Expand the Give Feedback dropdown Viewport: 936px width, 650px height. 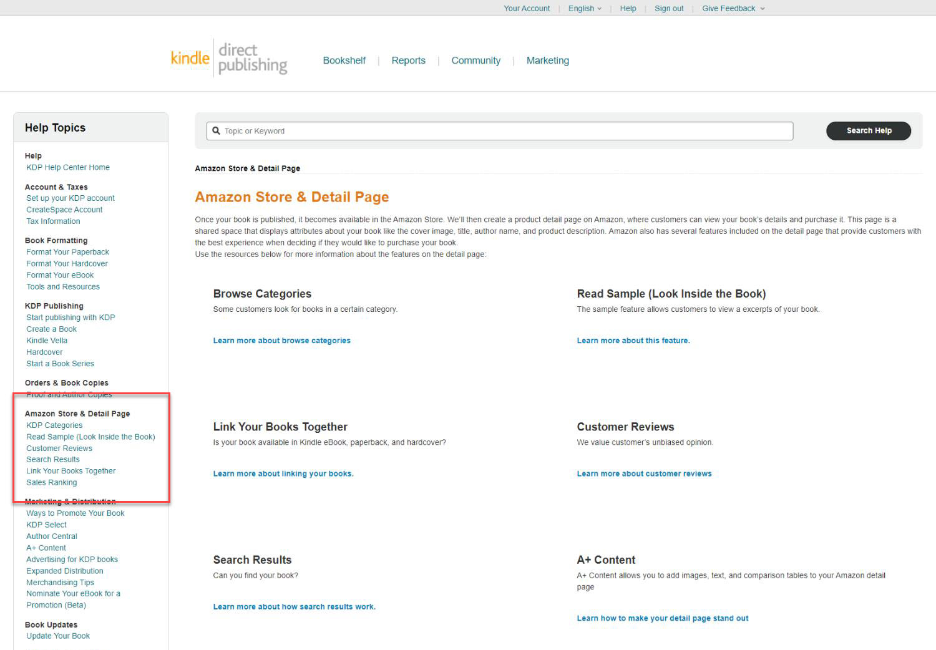point(733,9)
